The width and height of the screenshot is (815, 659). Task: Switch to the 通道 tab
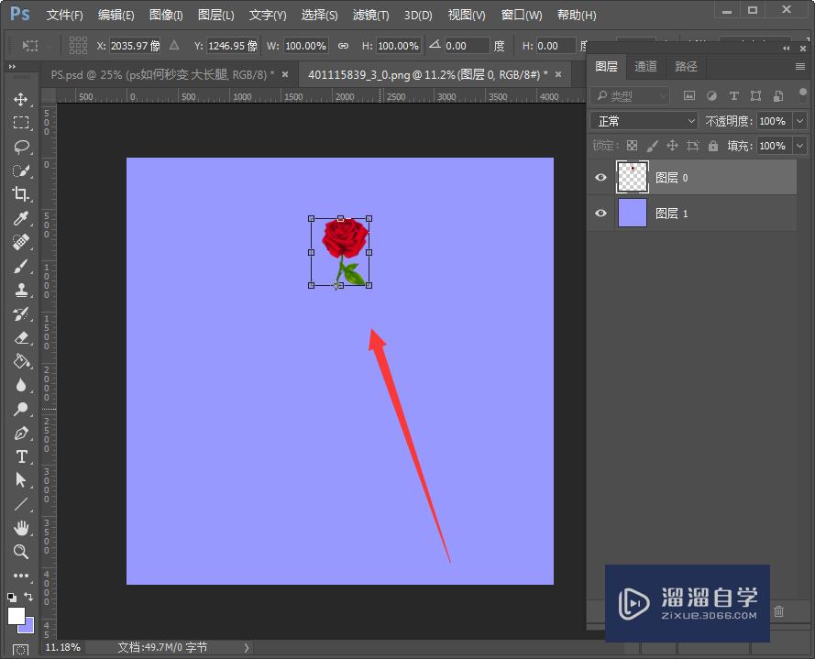point(645,67)
